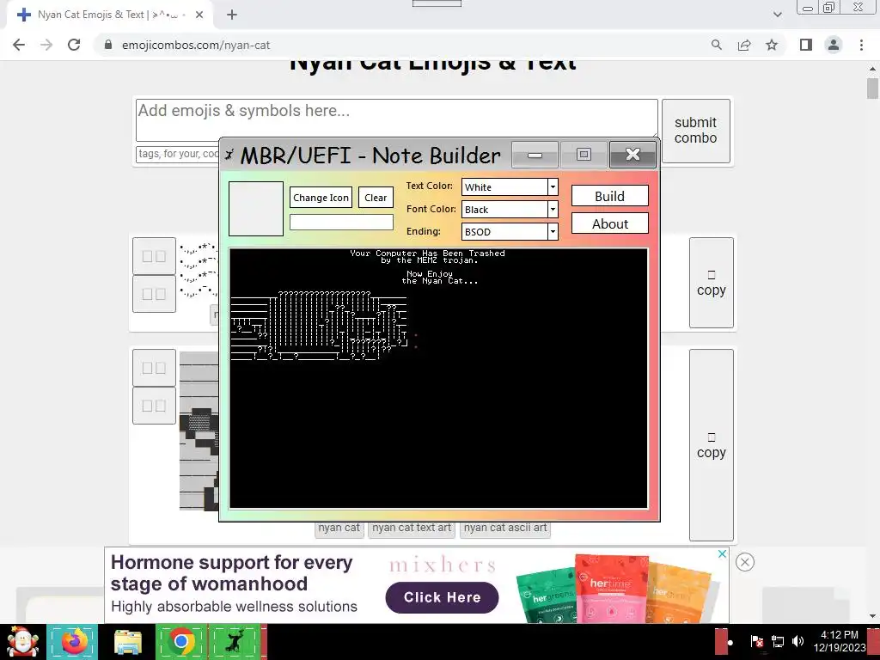The height and width of the screenshot is (660, 880).
Task: Click the site lock icon in address bar
Action: click(108, 45)
